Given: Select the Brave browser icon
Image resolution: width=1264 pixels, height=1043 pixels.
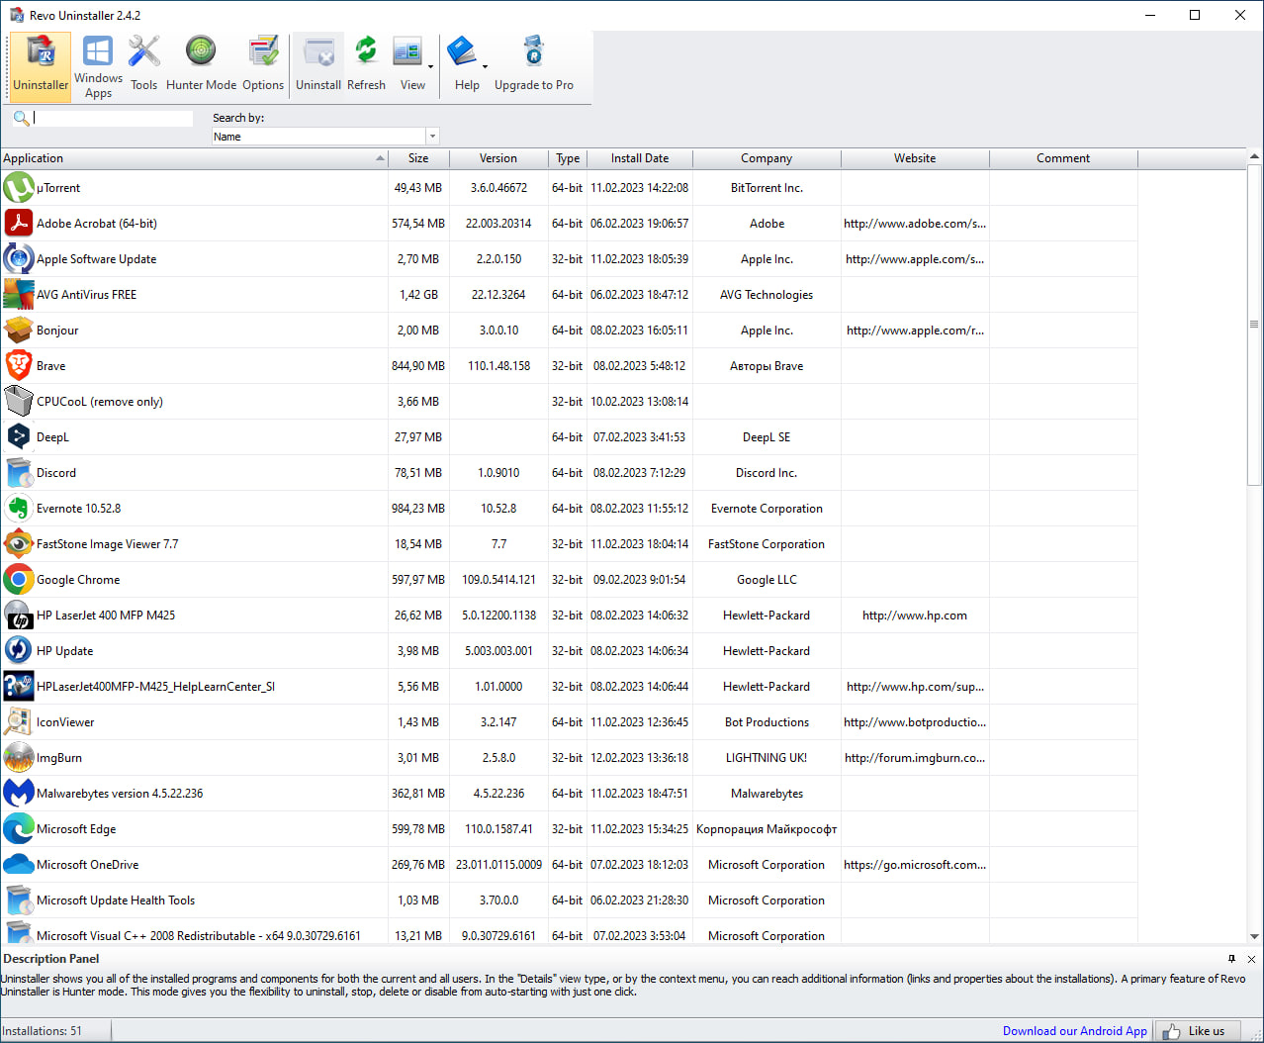Looking at the screenshot, I should click(x=18, y=365).
